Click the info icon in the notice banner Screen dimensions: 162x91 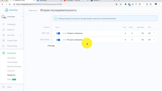pyautogui.click(x=56, y=18)
